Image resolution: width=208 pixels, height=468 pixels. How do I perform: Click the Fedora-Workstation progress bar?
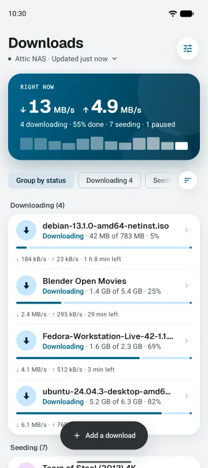pyautogui.click(x=104, y=358)
